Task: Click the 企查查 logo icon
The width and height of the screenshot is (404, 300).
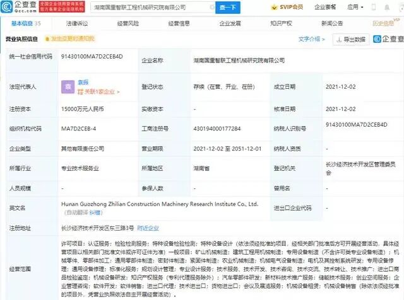Action: [6, 7]
